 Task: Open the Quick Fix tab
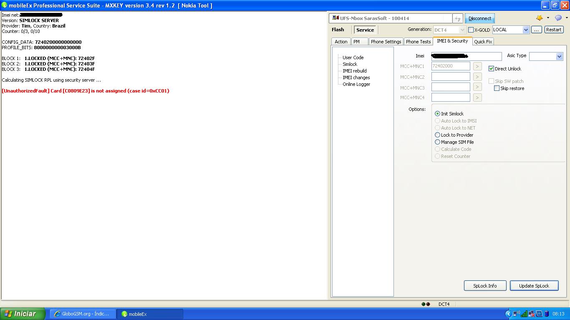(x=483, y=42)
